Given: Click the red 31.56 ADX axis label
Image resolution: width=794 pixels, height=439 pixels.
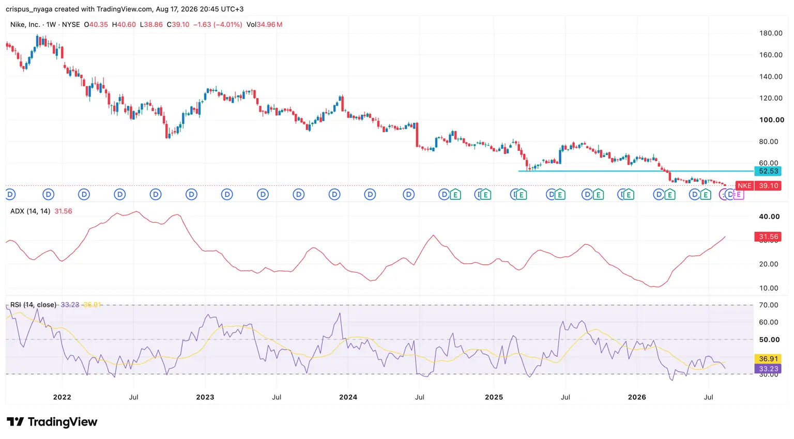Looking at the screenshot, I should [x=768, y=237].
